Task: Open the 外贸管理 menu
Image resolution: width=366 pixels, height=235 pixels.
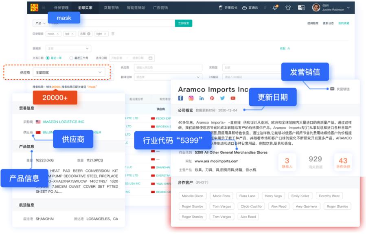Action: click(61, 8)
